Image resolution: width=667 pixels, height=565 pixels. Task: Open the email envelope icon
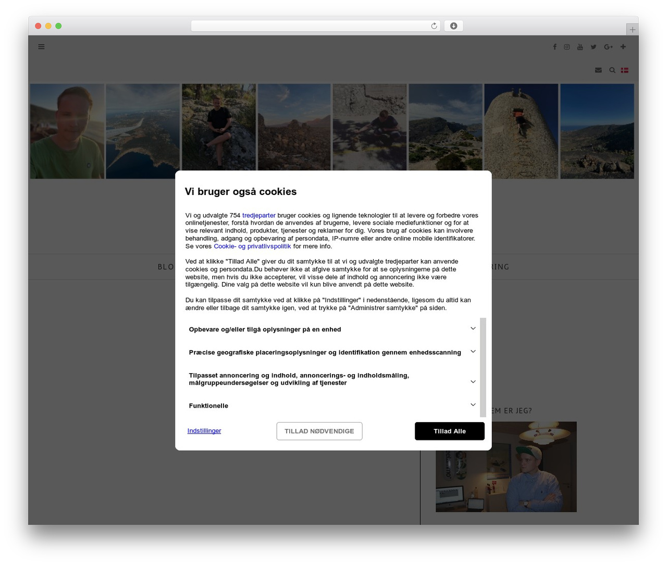[x=598, y=70]
